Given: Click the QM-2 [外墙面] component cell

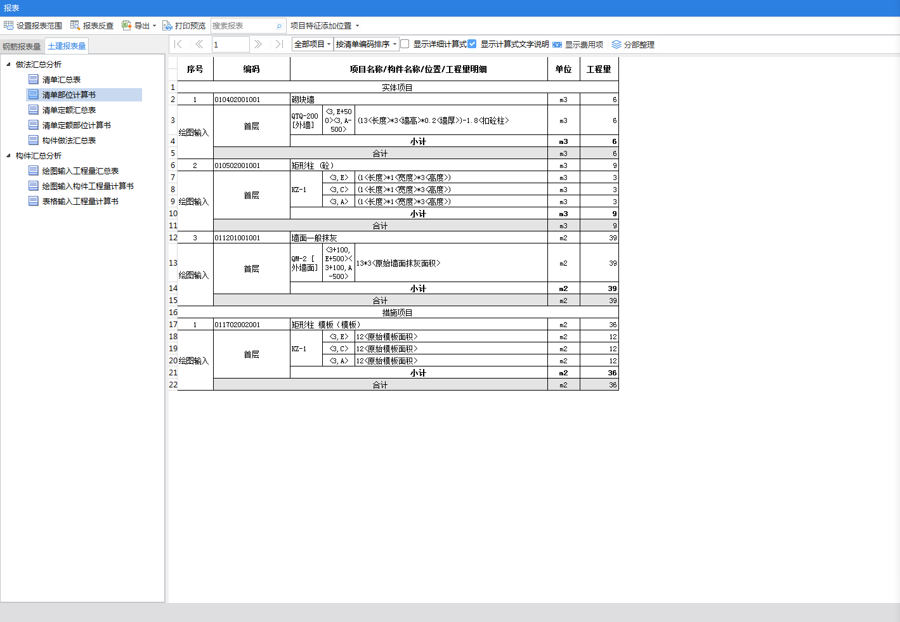Looking at the screenshot, I should click(306, 263).
